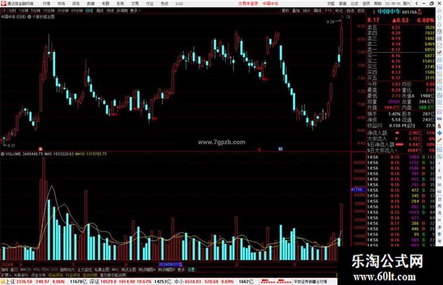Viewport: 443px width, 285px height.
Task: Open F10 company info
Action: click(x=328, y=10)
